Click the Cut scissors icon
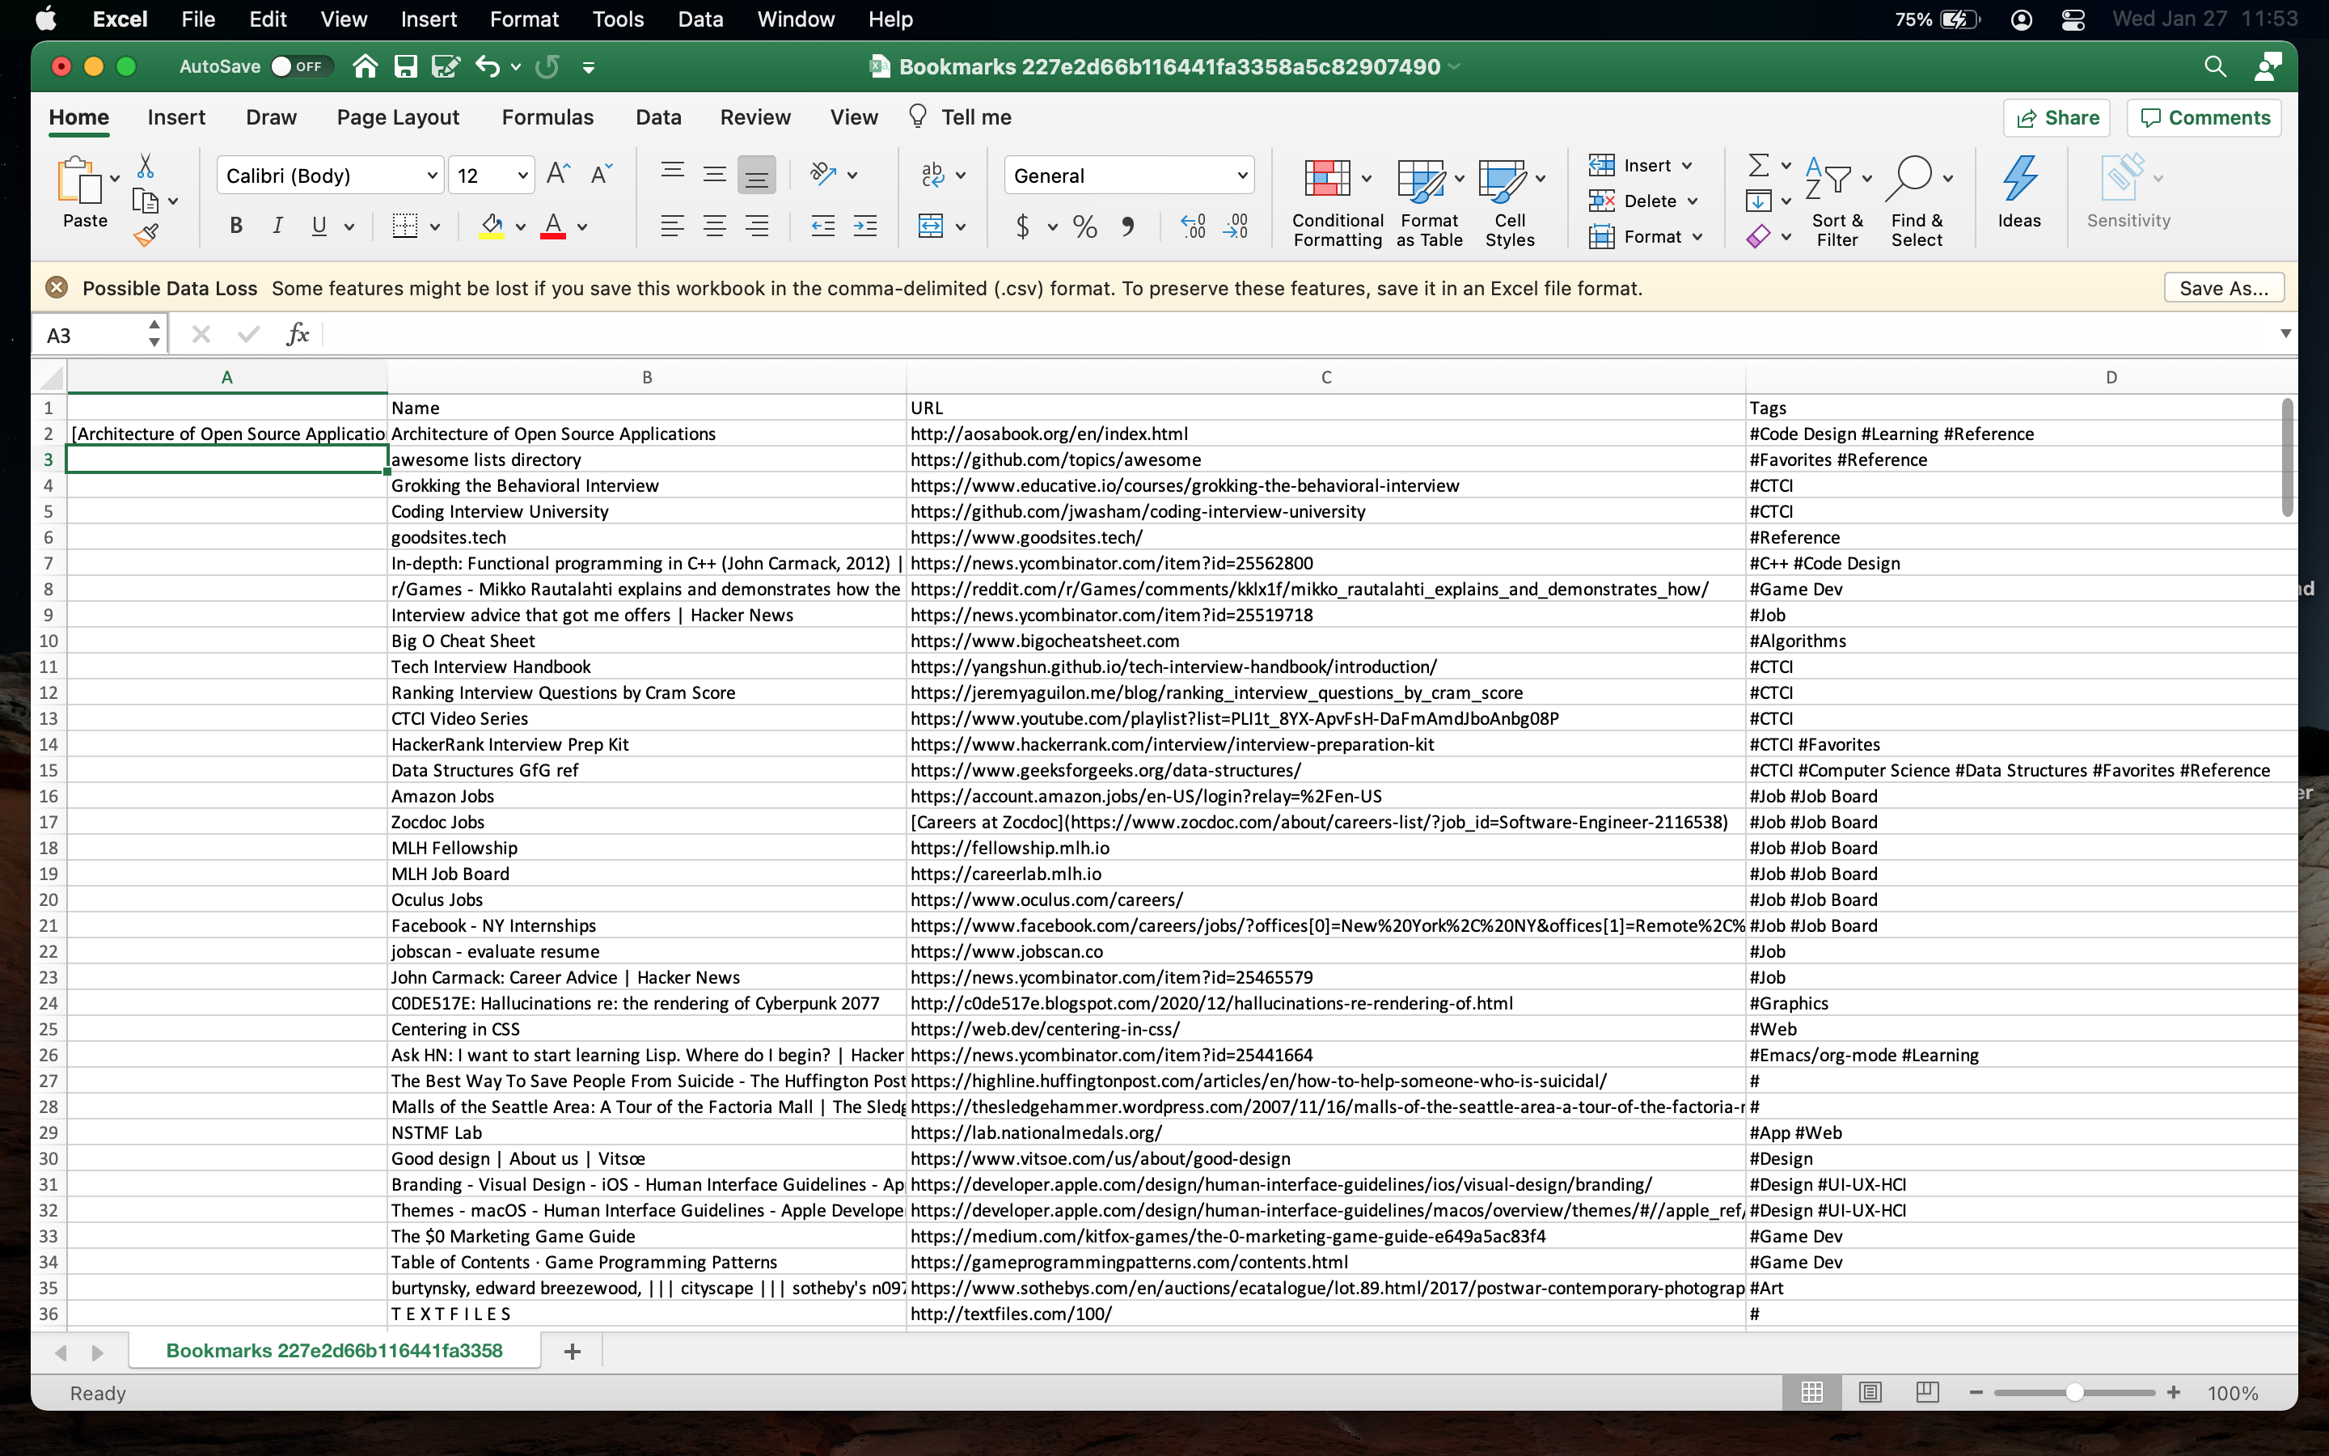 tap(146, 166)
